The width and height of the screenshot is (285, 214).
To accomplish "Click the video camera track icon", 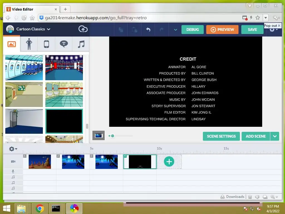I will pos(13,162).
